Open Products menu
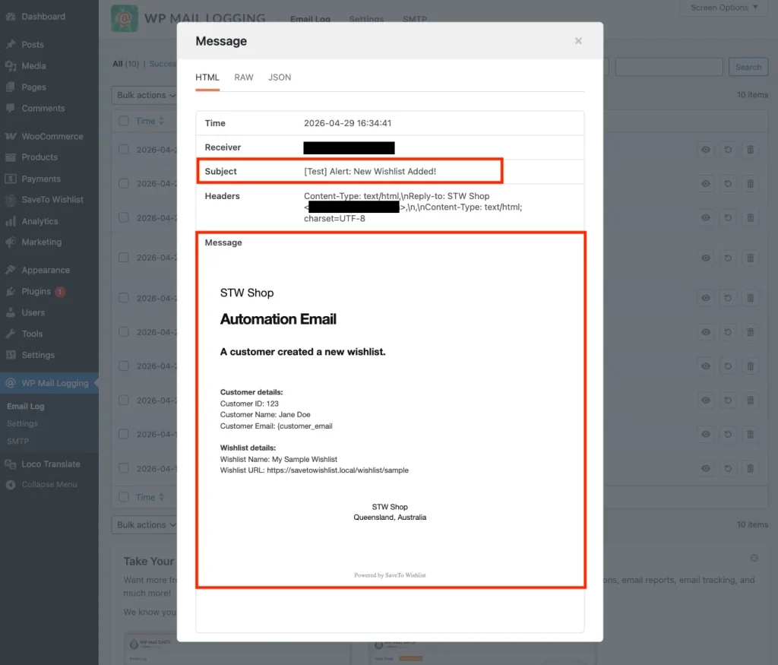This screenshot has width=778, height=665. [40, 157]
